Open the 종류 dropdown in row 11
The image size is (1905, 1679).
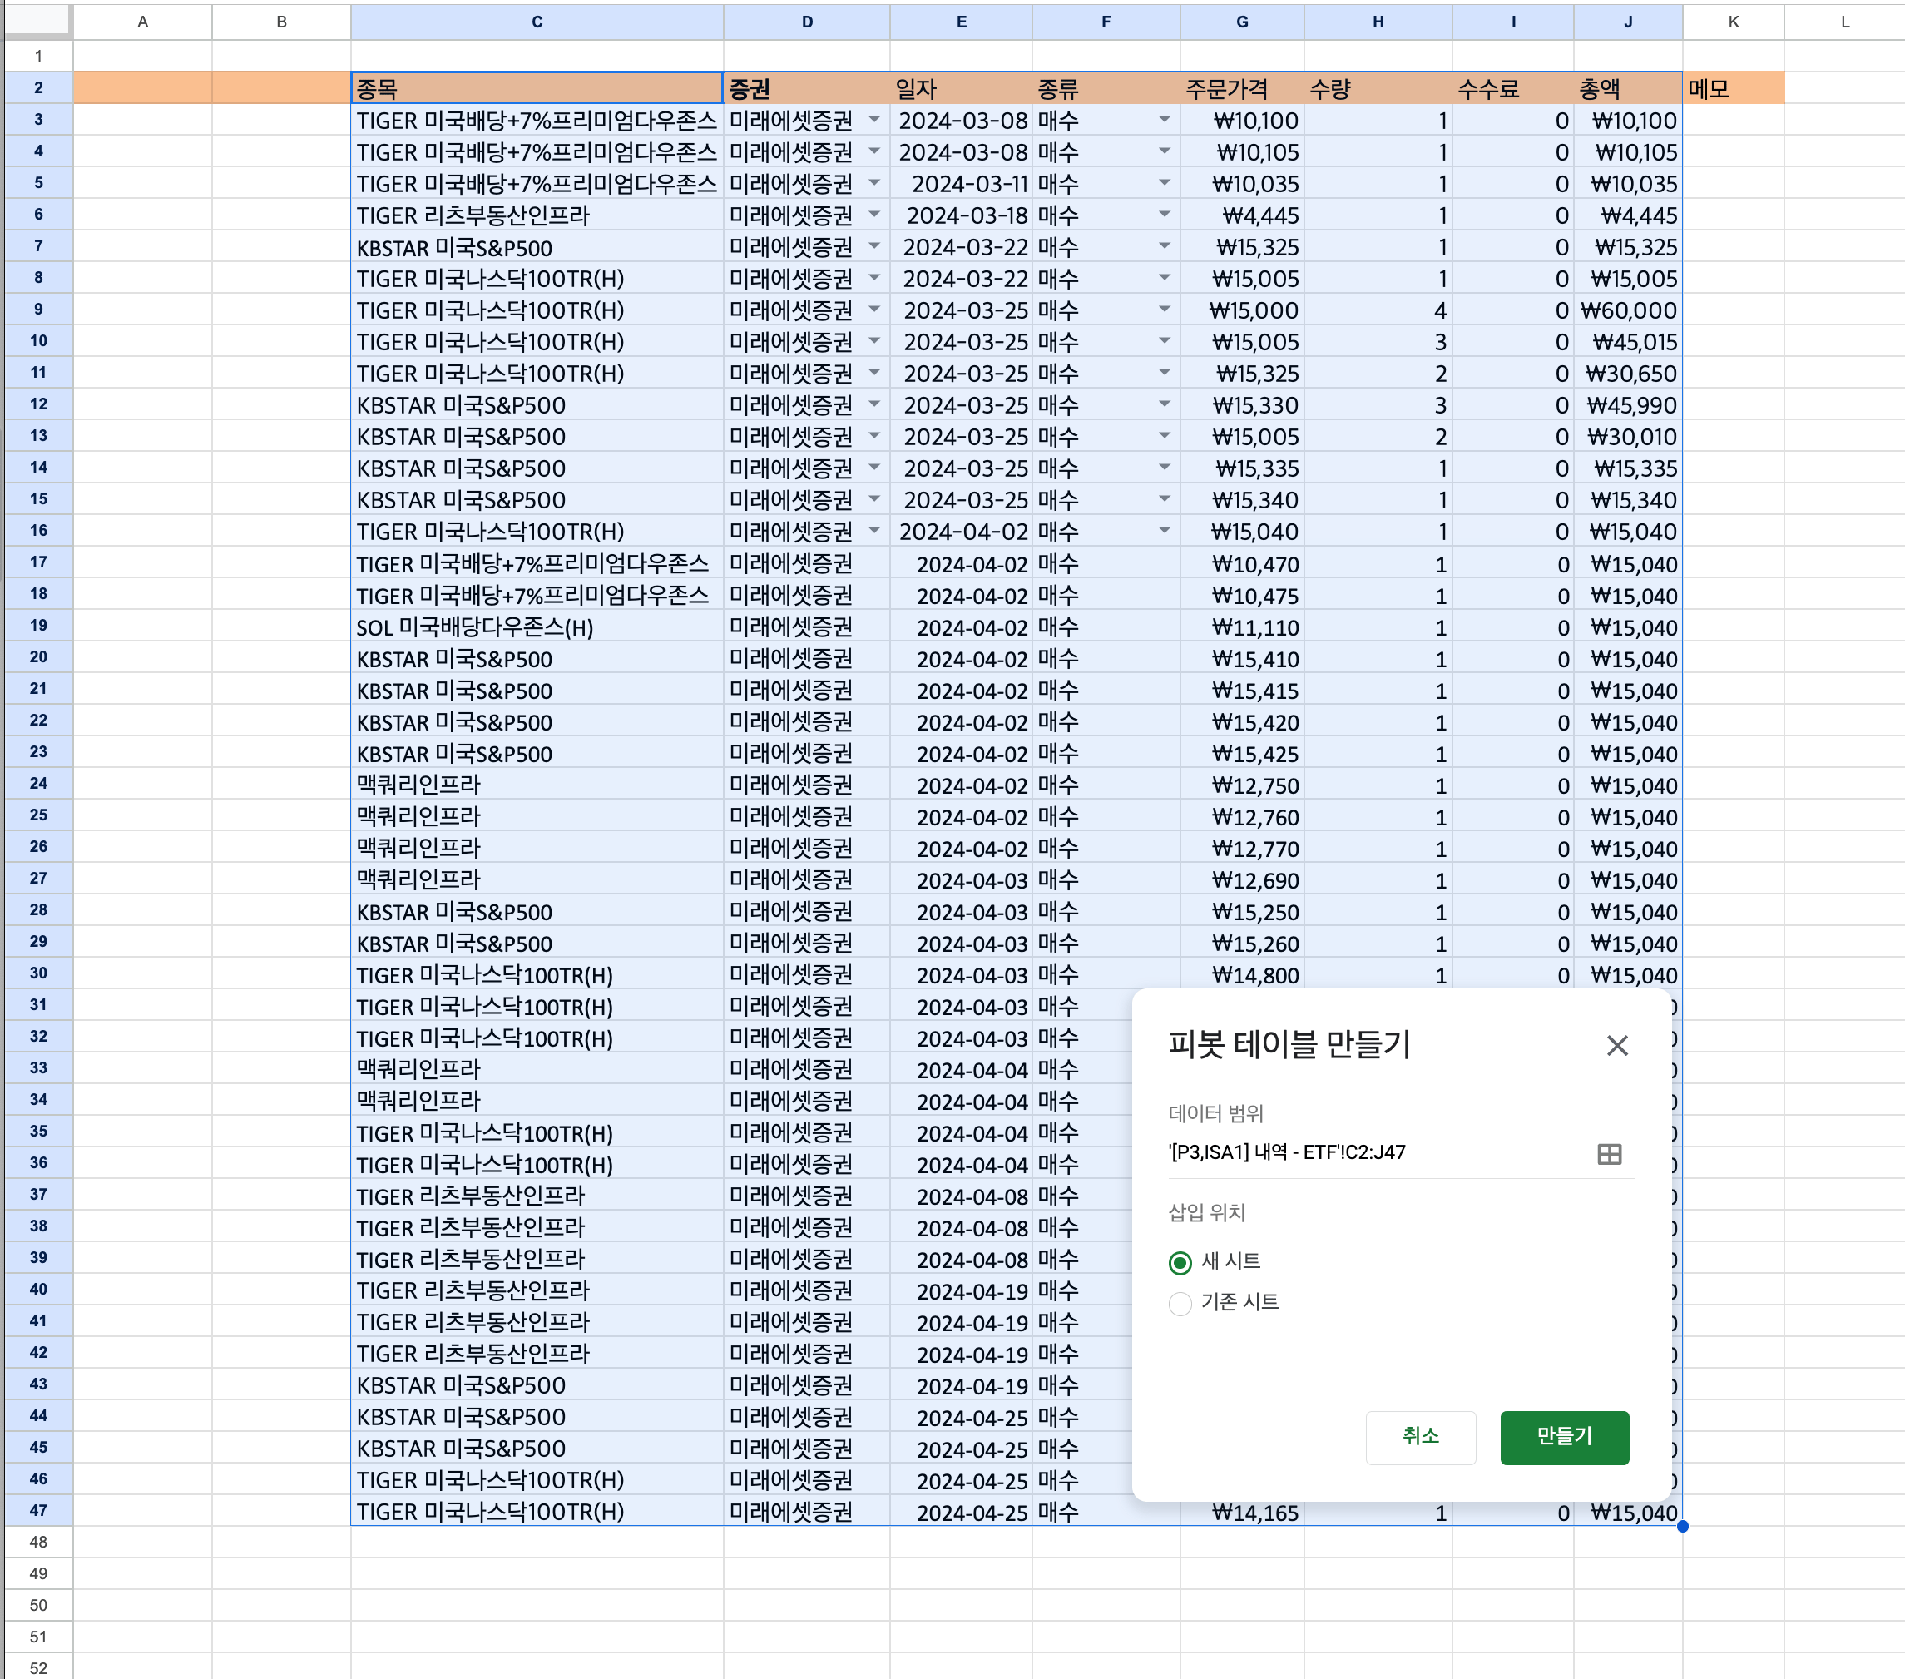1164,373
